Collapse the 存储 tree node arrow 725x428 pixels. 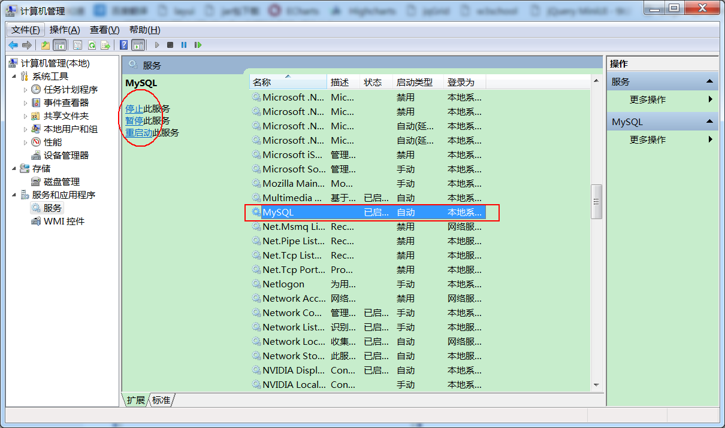point(14,168)
